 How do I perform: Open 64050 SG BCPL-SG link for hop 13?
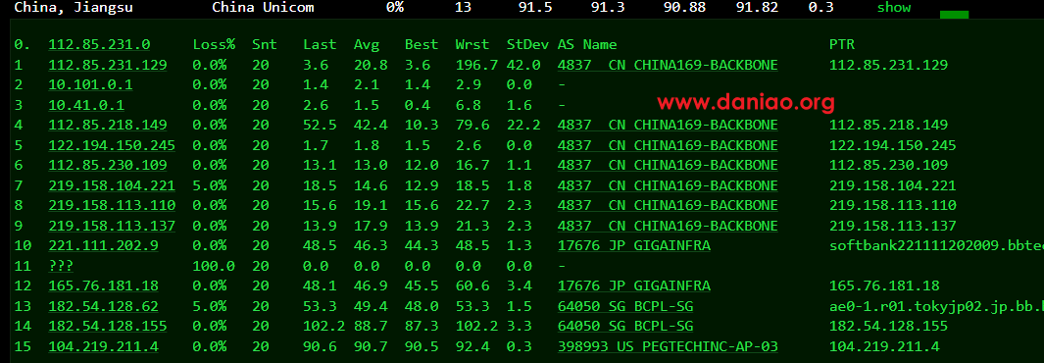(x=625, y=306)
